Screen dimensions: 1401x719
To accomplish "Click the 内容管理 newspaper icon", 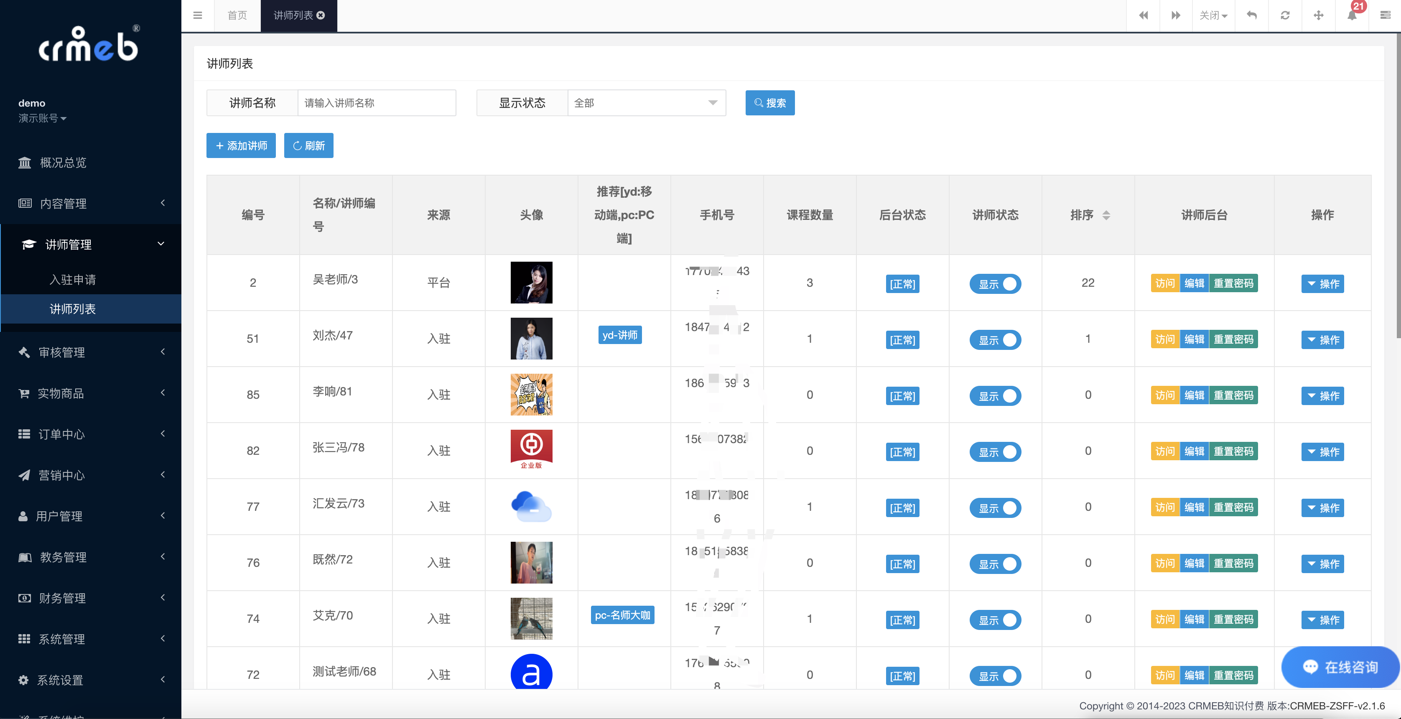I will click(25, 204).
